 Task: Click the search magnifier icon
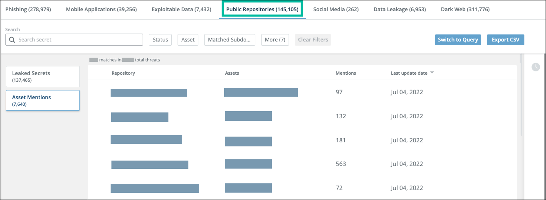coord(12,40)
